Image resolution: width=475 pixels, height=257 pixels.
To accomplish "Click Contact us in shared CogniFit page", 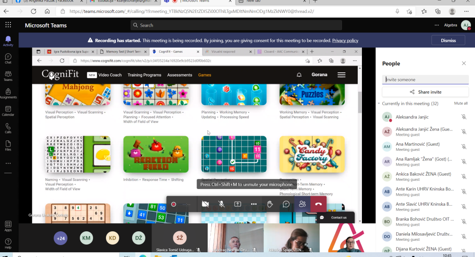I will [335, 217].
